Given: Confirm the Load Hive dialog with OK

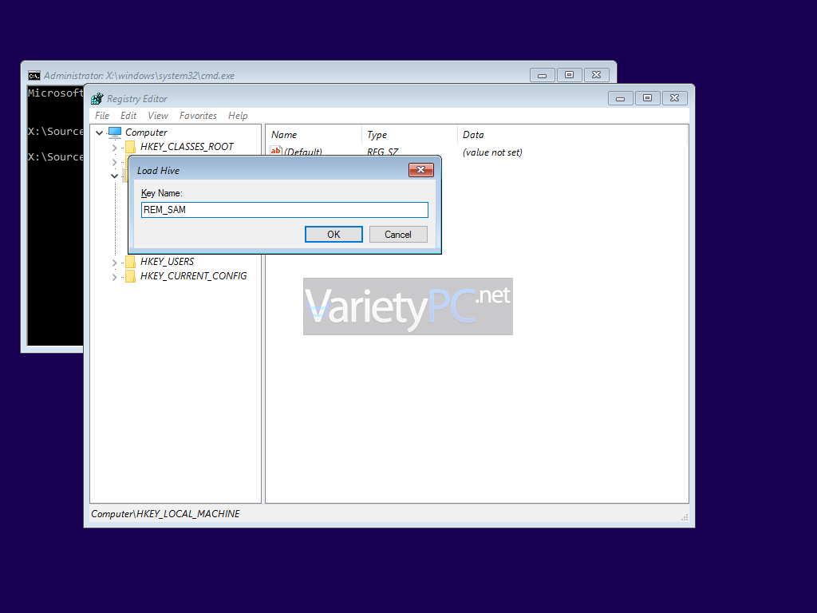Looking at the screenshot, I should pos(334,235).
